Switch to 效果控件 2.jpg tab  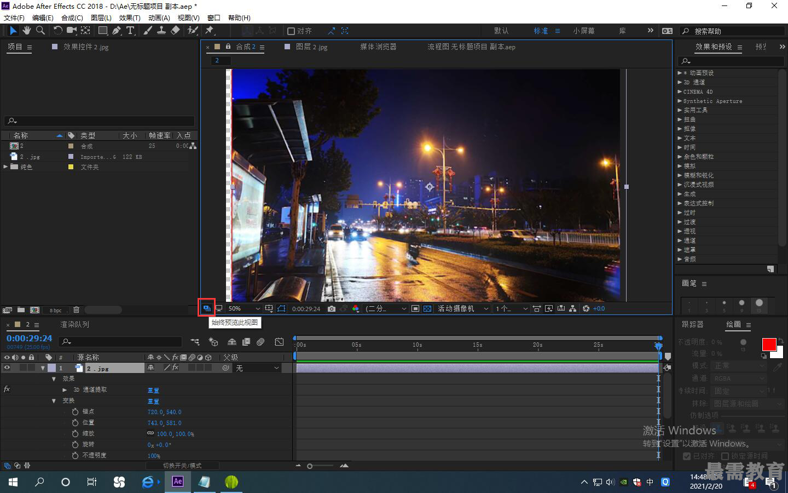click(x=86, y=47)
